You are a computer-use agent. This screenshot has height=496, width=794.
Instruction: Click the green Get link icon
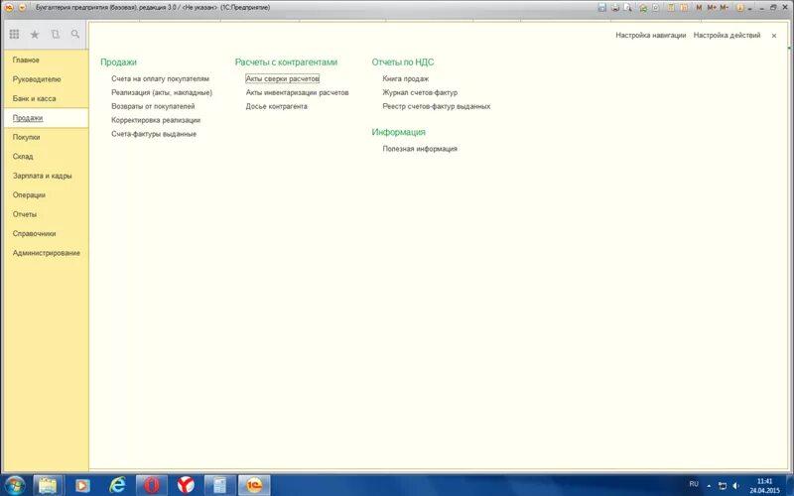click(x=643, y=8)
